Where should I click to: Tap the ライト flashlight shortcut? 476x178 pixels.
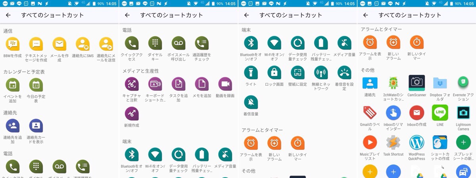click(251, 73)
